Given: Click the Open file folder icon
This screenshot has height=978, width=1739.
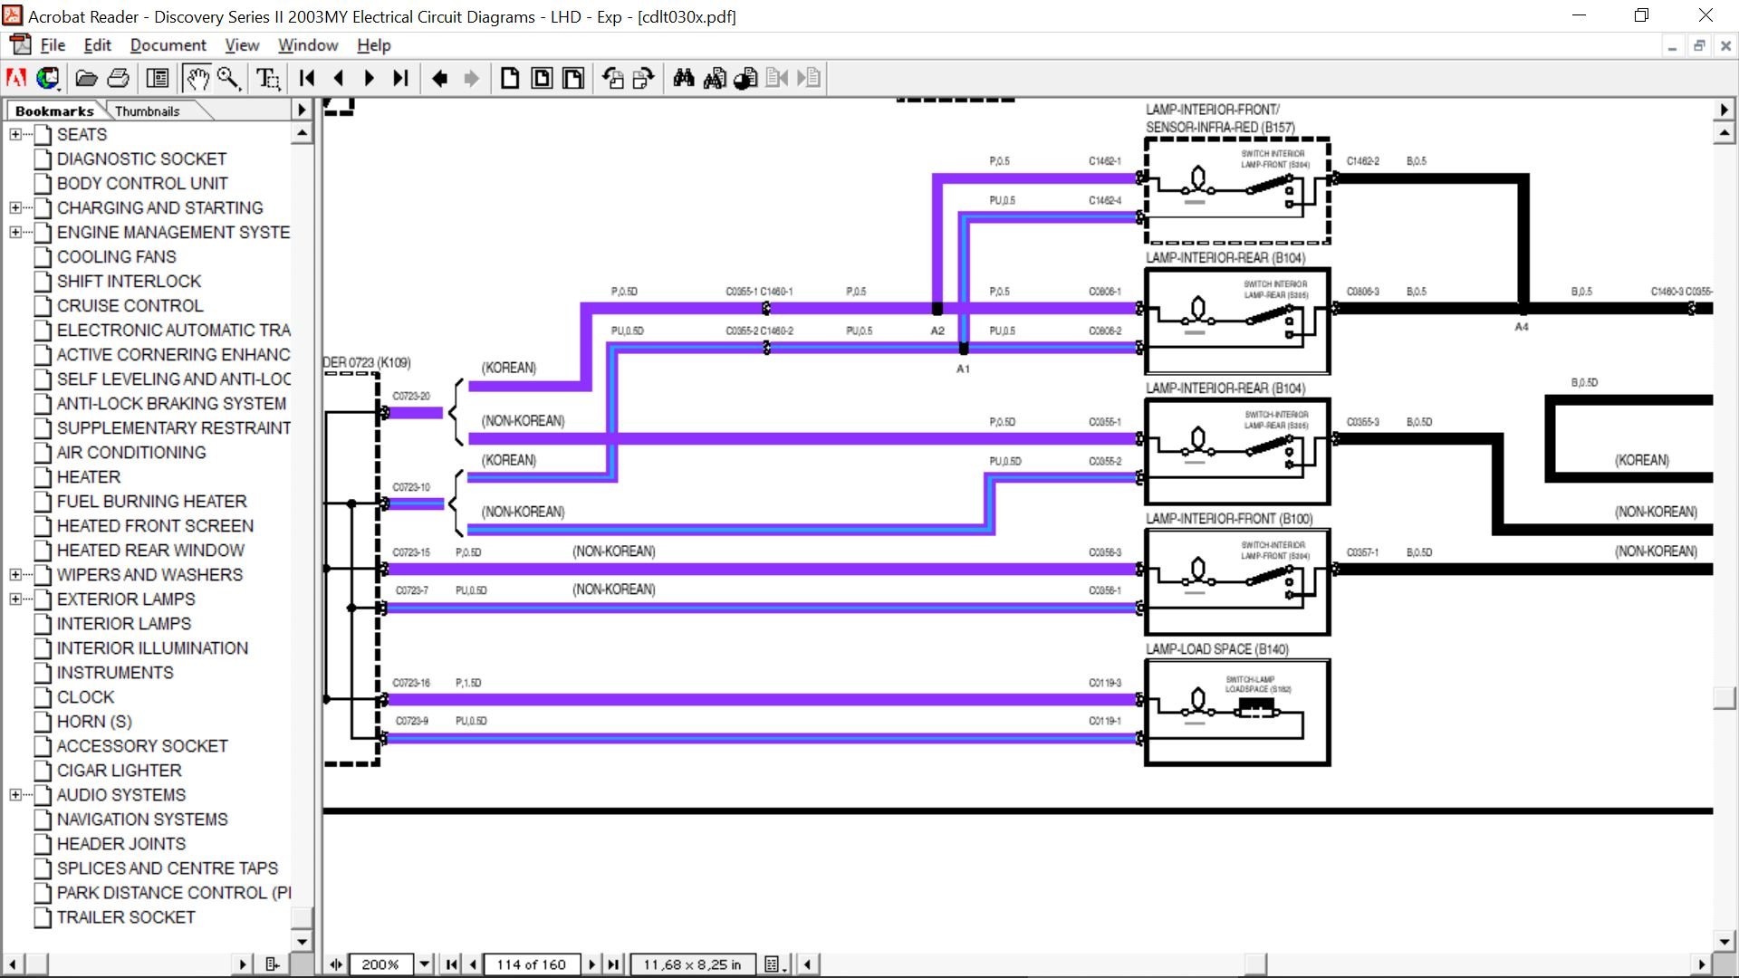Looking at the screenshot, I should pos(86,79).
